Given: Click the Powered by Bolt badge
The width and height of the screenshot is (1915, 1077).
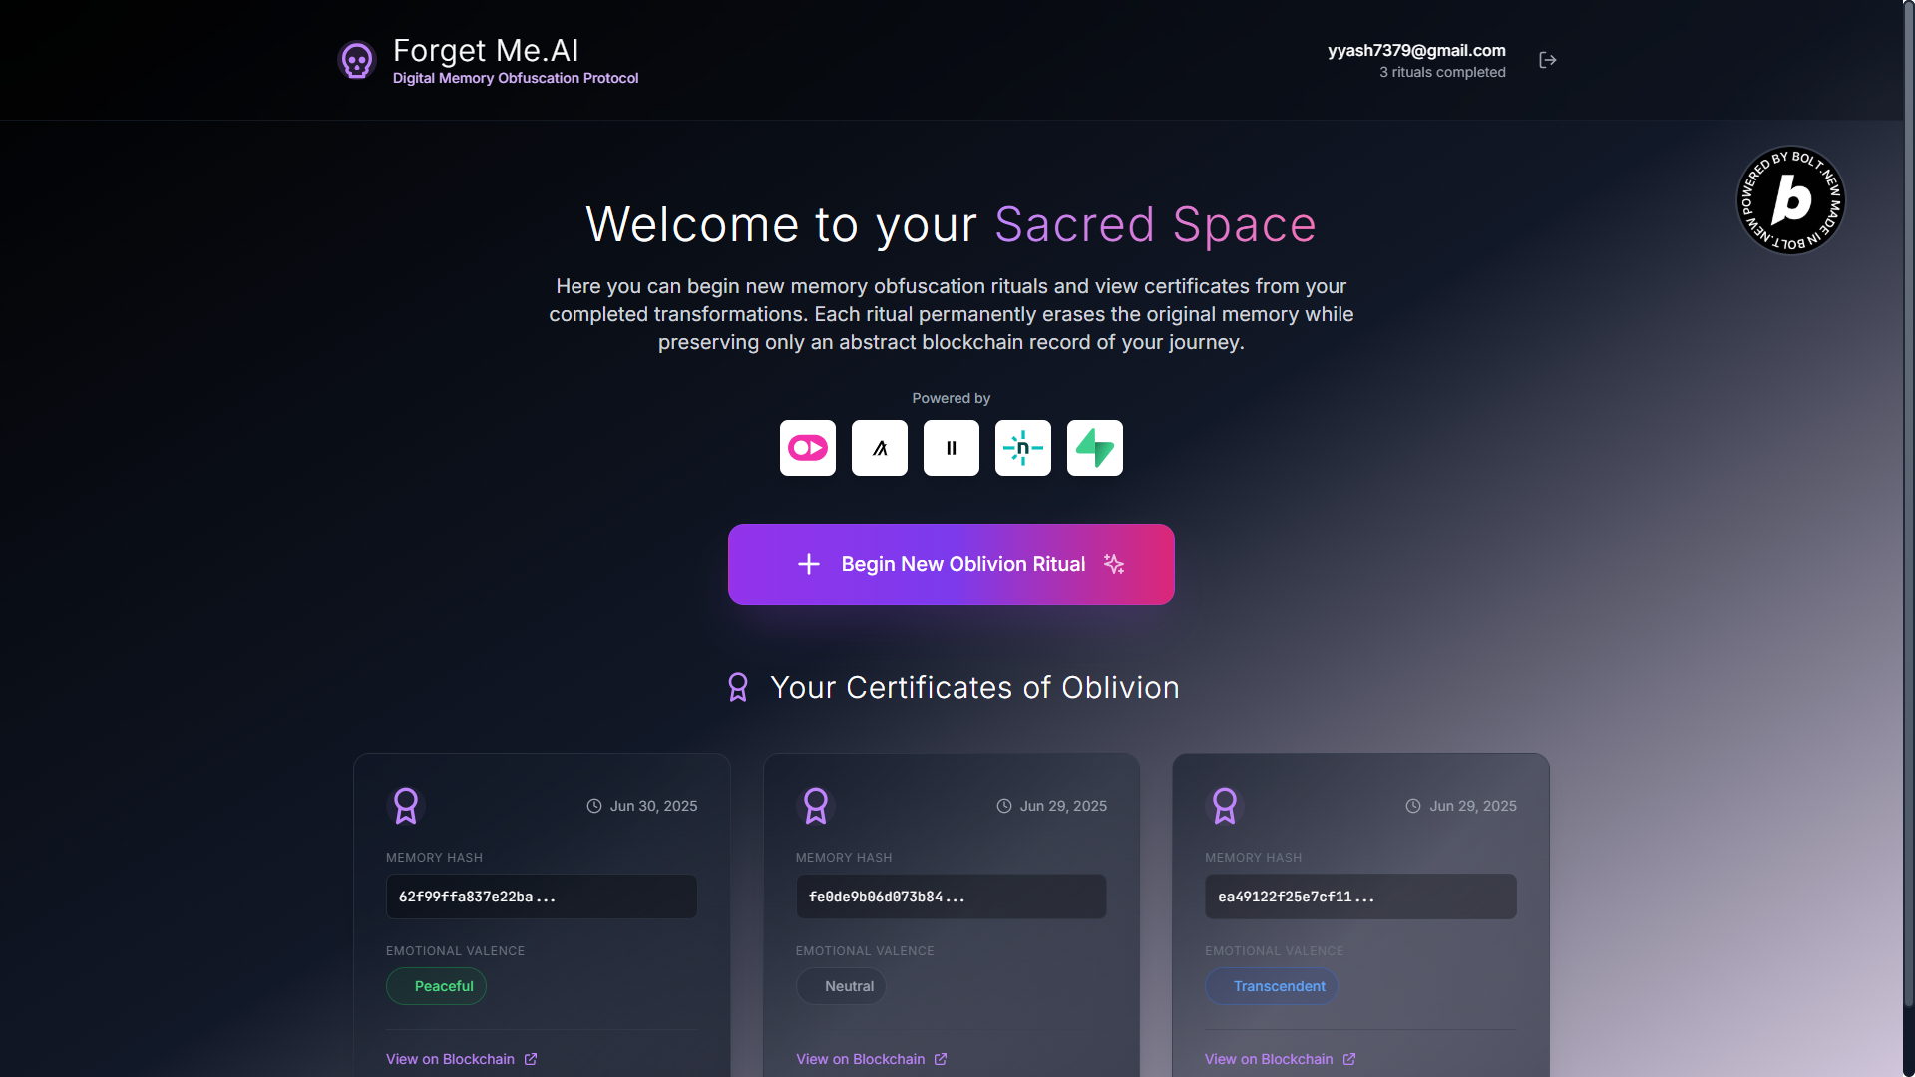Looking at the screenshot, I should point(1790,200).
